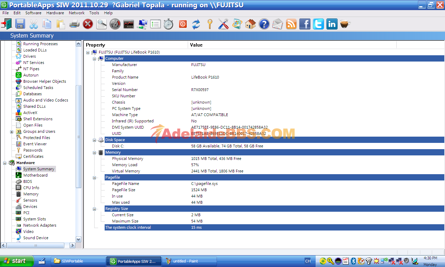Open the Hardware menu
445x267 pixels.
click(55, 13)
